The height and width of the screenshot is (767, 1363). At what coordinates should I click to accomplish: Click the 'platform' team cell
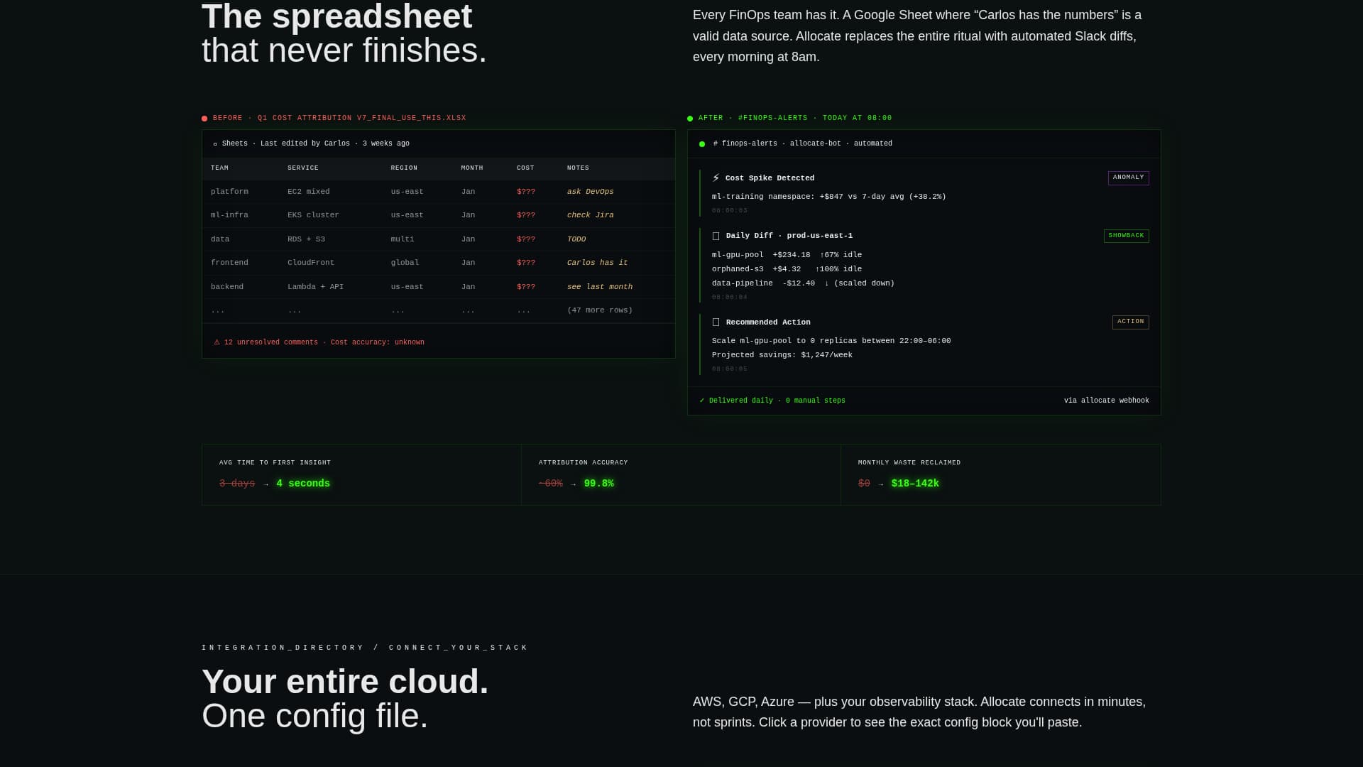(229, 192)
